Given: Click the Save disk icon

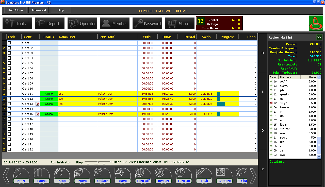Looking at the screenshot, I should tap(123, 176).
